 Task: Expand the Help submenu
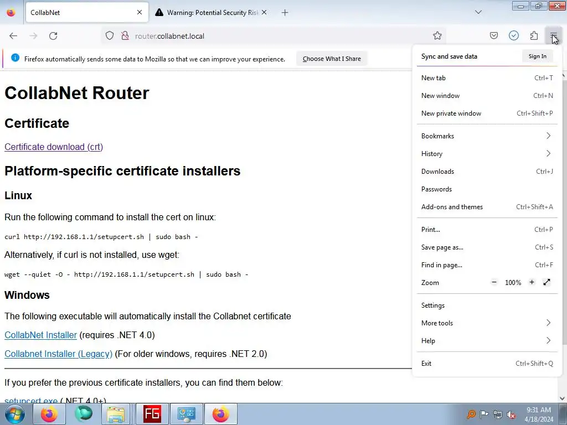[487, 341]
